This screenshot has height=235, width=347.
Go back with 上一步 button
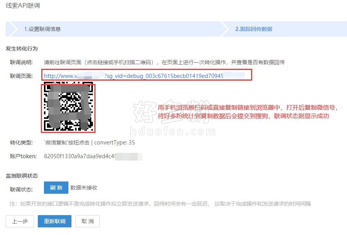(x=20, y=221)
